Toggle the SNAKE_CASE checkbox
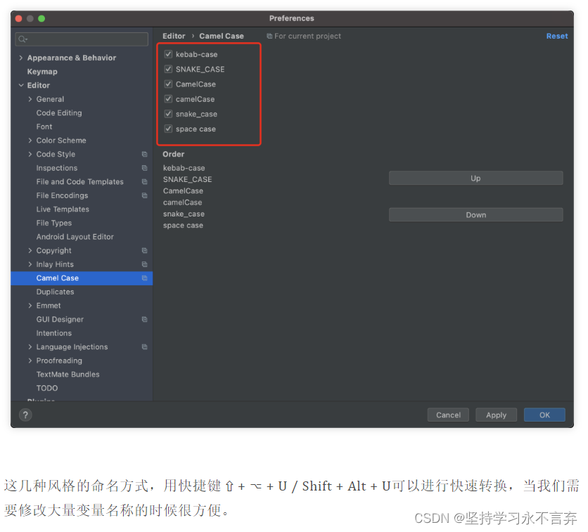The width and height of the screenshot is (588, 532). (168, 70)
